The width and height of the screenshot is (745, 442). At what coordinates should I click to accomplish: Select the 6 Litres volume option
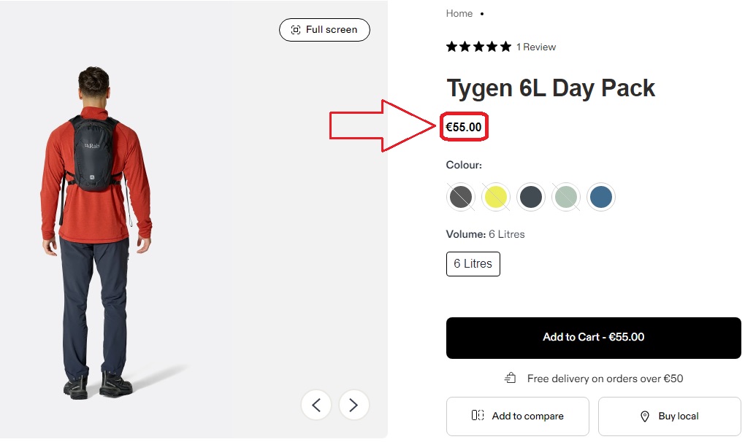(x=473, y=264)
